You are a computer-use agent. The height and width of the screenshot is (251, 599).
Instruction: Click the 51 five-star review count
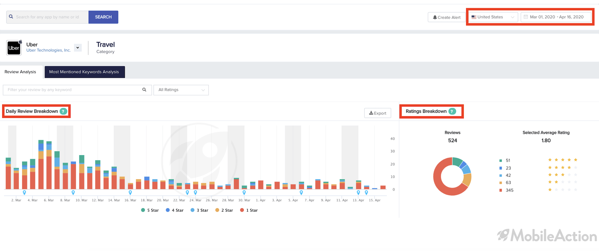coord(508,161)
